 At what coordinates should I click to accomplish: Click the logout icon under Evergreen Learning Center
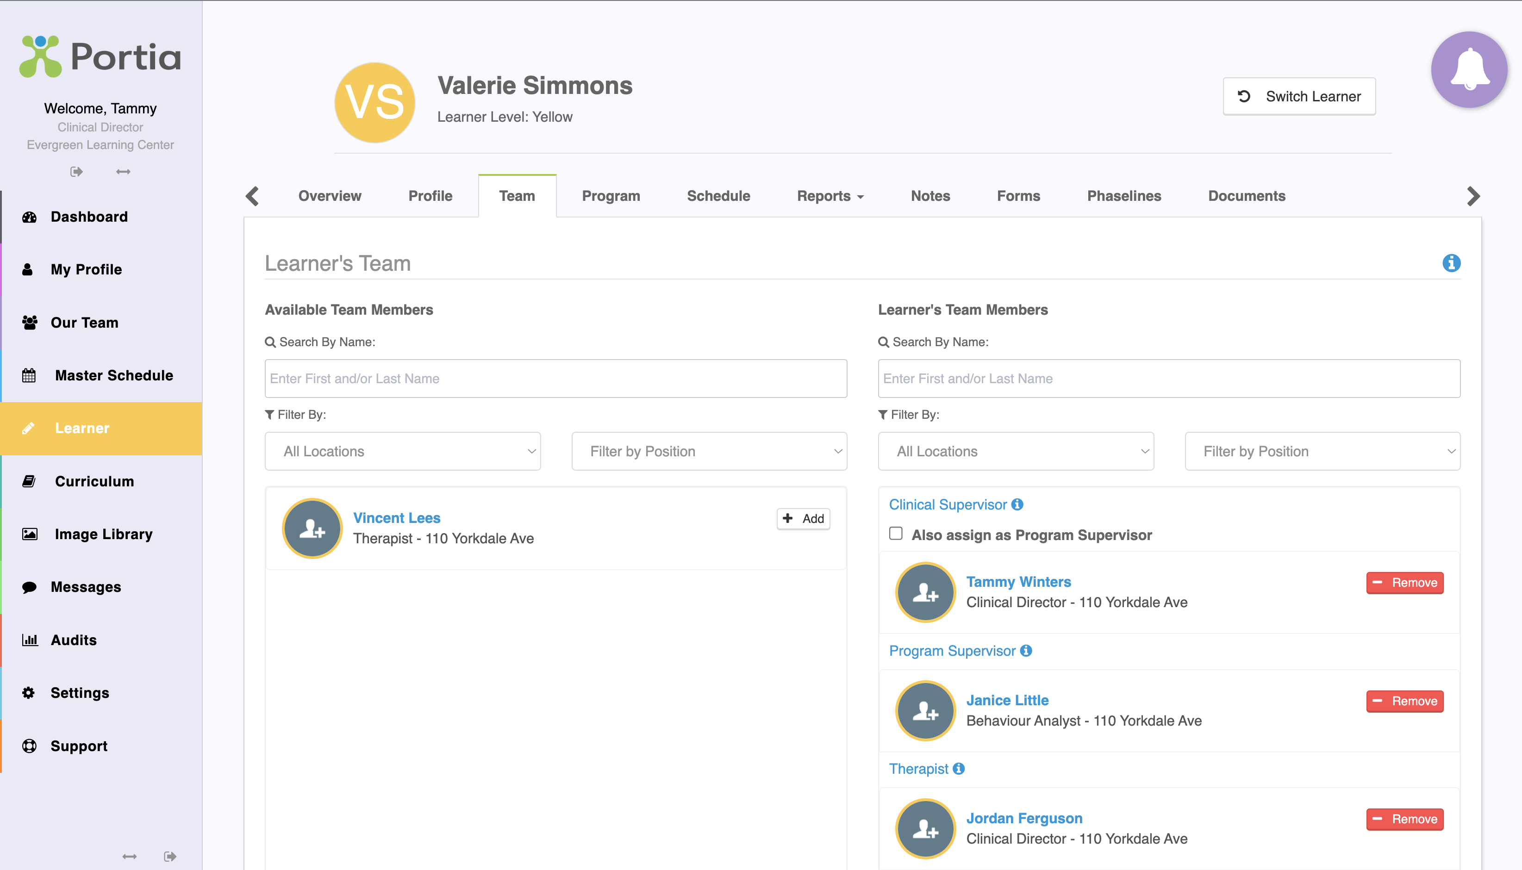[x=76, y=172]
